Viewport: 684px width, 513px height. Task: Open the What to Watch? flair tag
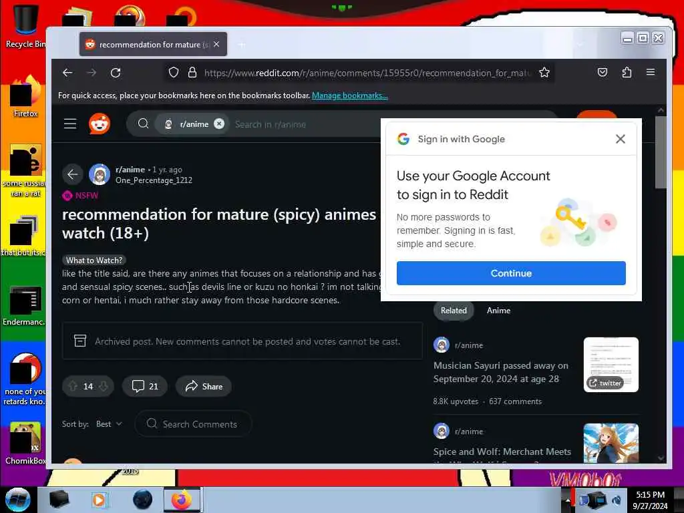[x=94, y=261]
